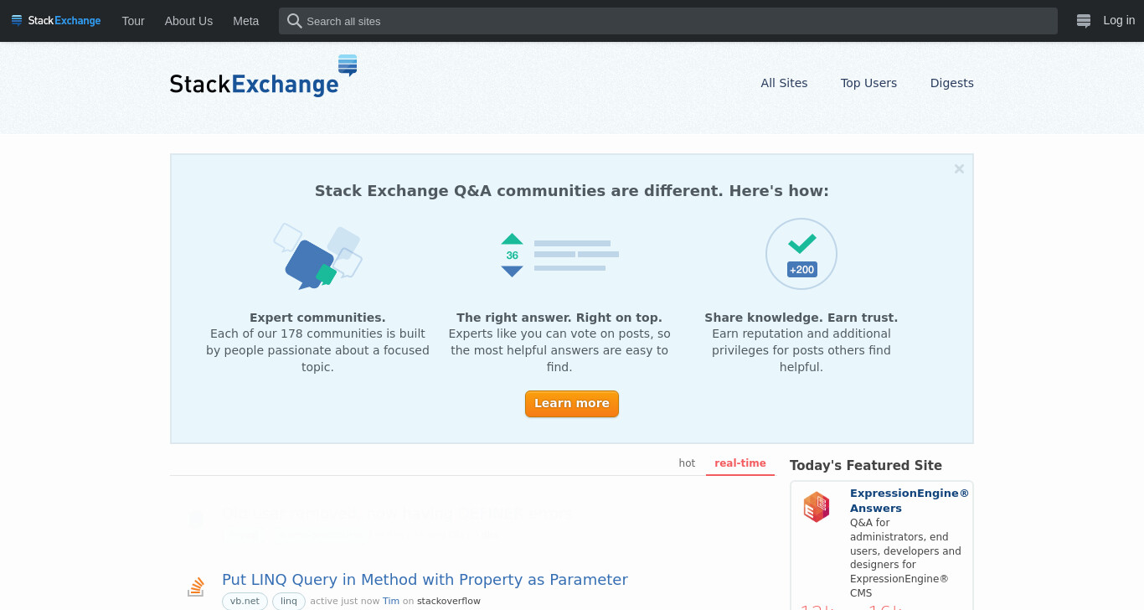
Task: Switch to the hot questions tab
Action: (x=687, y=463)
